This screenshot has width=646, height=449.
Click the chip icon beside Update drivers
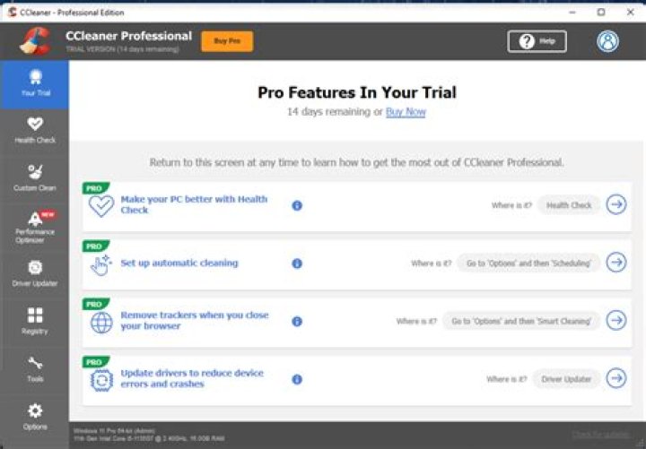(x=101, y=380)
